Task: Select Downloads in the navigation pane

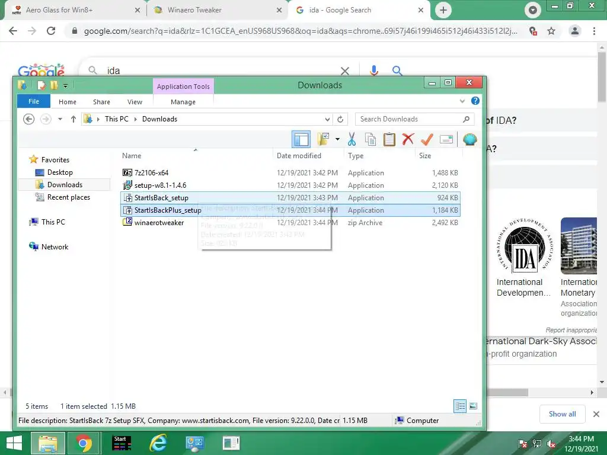Action: 64,185
